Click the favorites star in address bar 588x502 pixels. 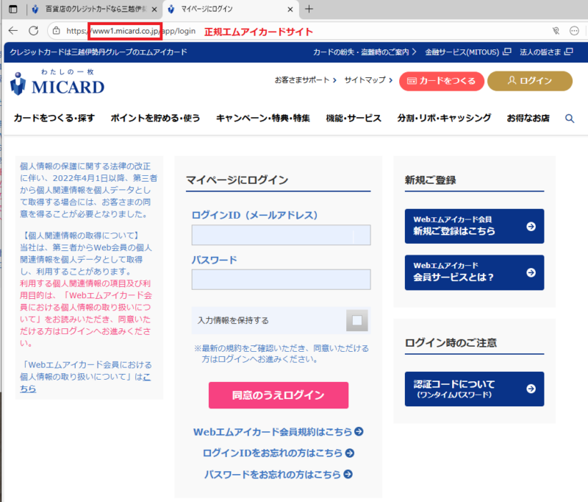click(x=576, y=31)
